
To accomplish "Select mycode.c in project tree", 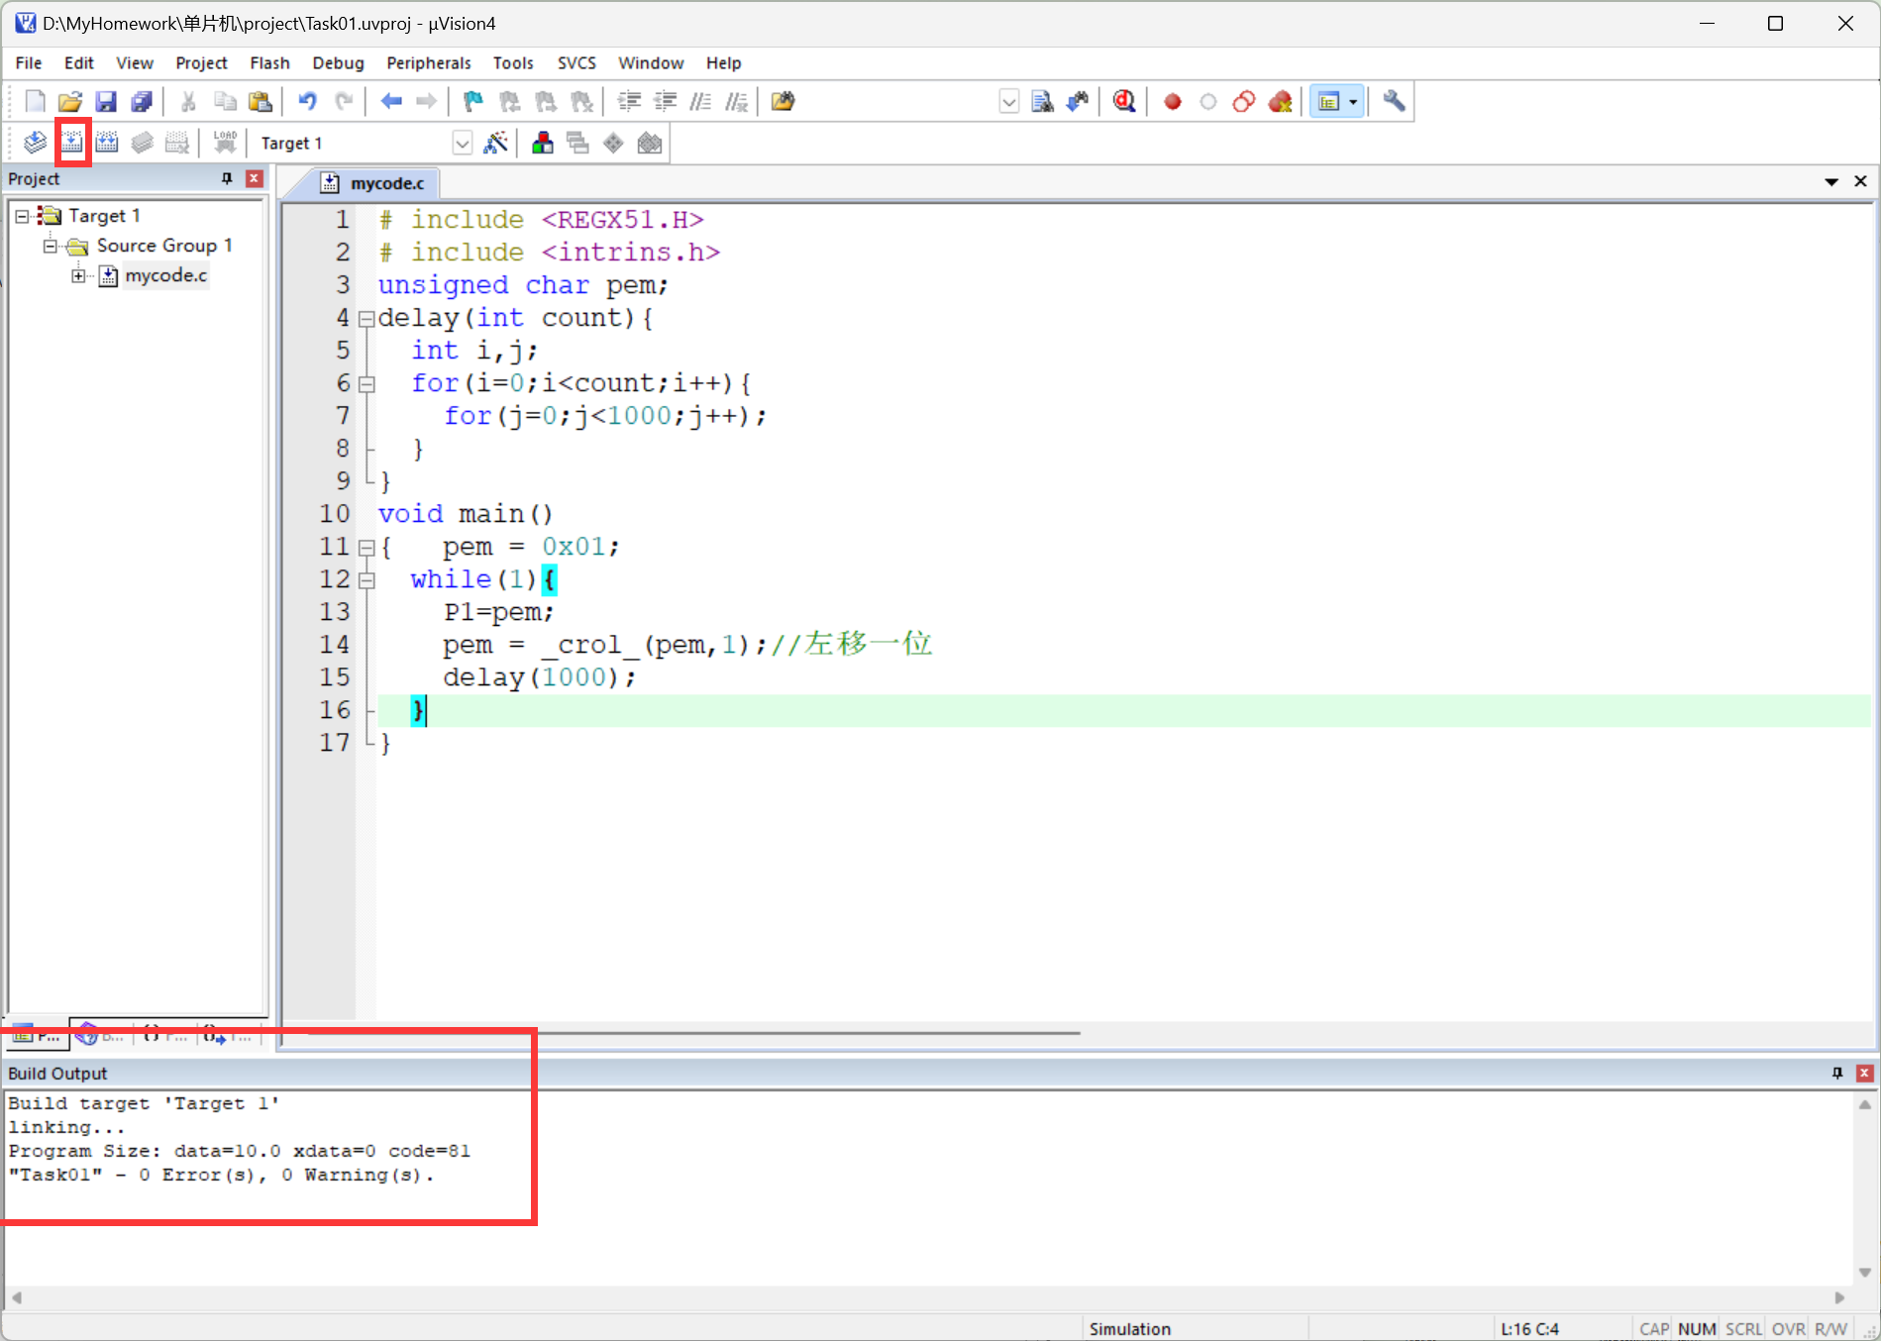I will 165,275.
